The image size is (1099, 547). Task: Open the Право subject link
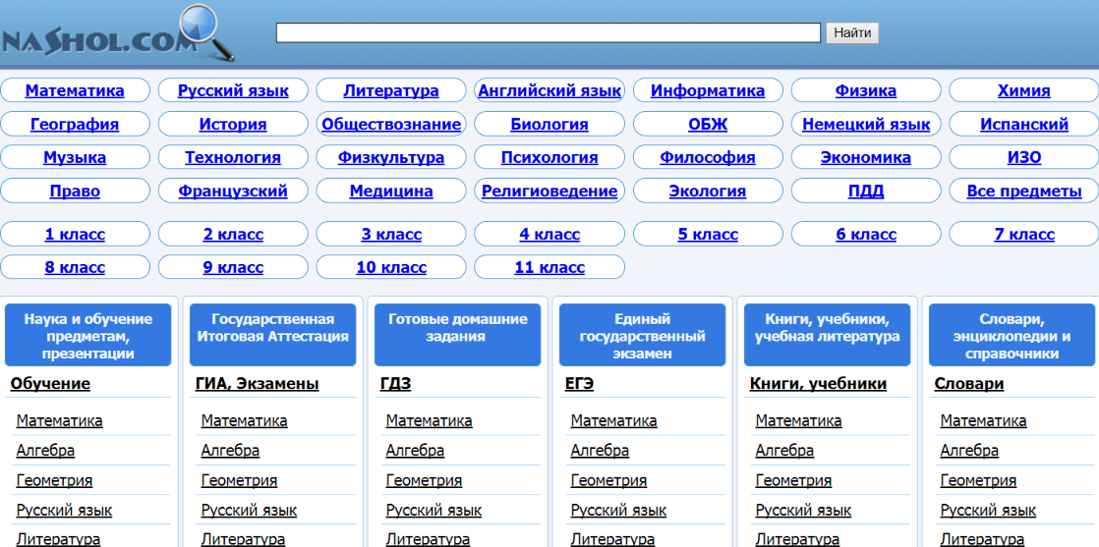coord(75,191)
